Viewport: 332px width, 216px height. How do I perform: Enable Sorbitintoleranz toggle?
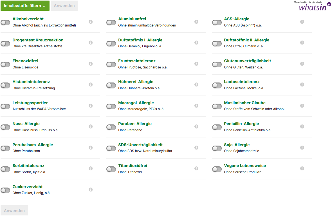5,169
